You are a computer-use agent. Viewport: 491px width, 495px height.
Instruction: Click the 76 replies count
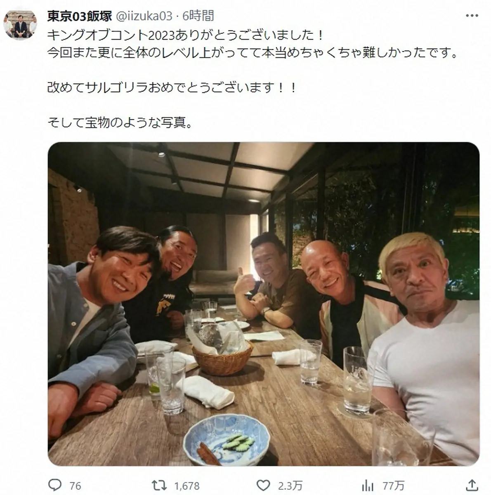pyautogui.click(x=75, y=486)
